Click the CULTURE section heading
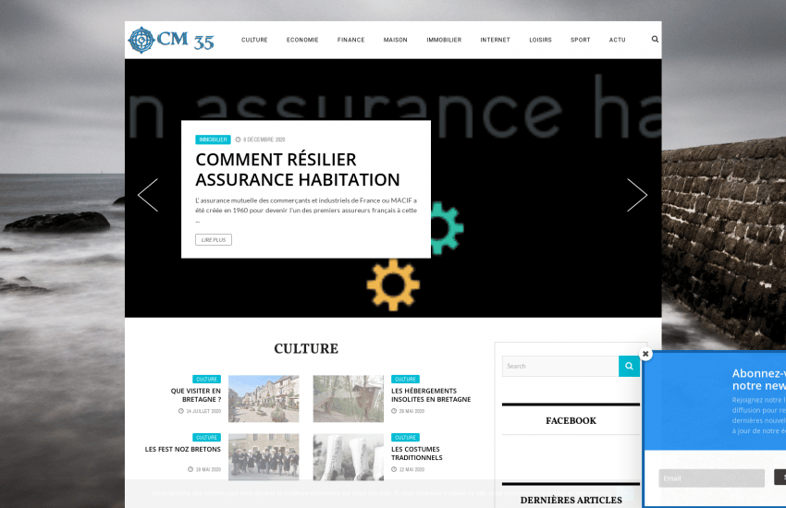This screenshot has height=508, width=786. 306,349
